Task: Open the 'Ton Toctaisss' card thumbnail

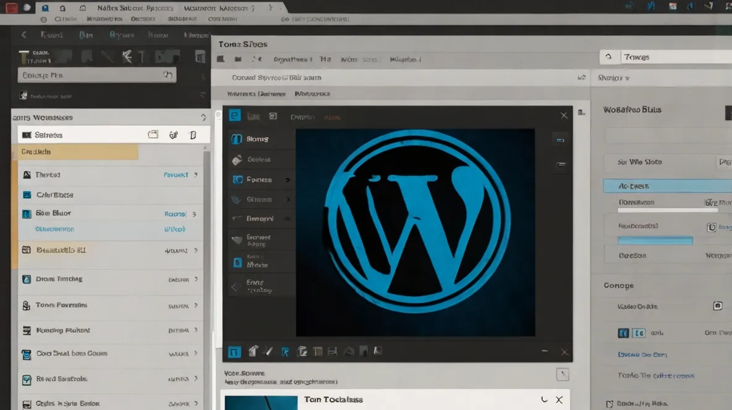Action: 261,403
